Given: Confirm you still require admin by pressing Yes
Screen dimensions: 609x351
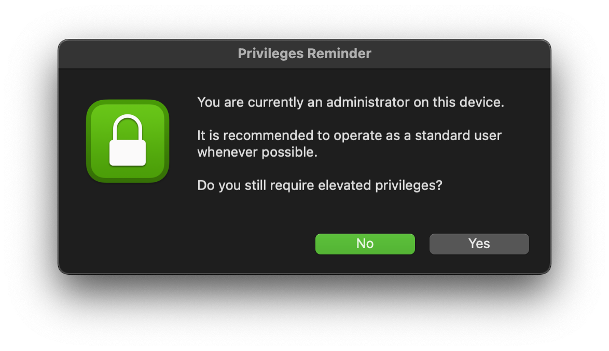Looking at the screenshot, I should [478, 244].
